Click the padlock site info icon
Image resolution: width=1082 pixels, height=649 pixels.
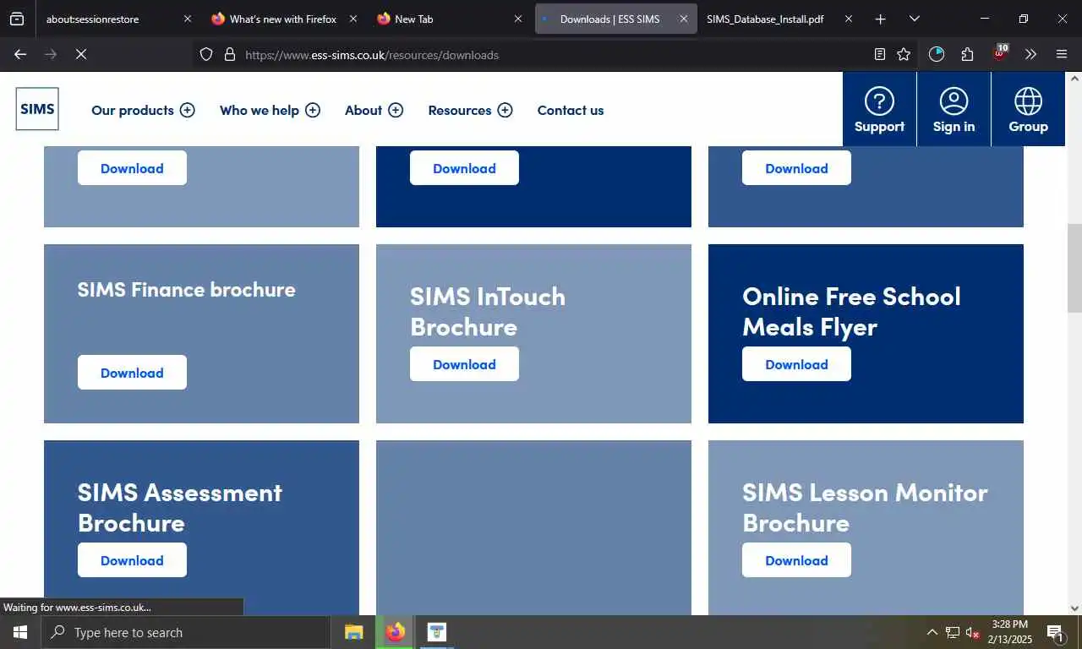(229, 54)
